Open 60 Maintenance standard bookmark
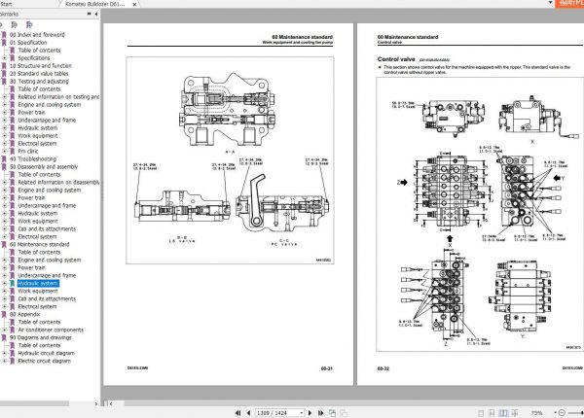Image resolution: width=584 pixels, height=418 pixels. coord(40,245)
